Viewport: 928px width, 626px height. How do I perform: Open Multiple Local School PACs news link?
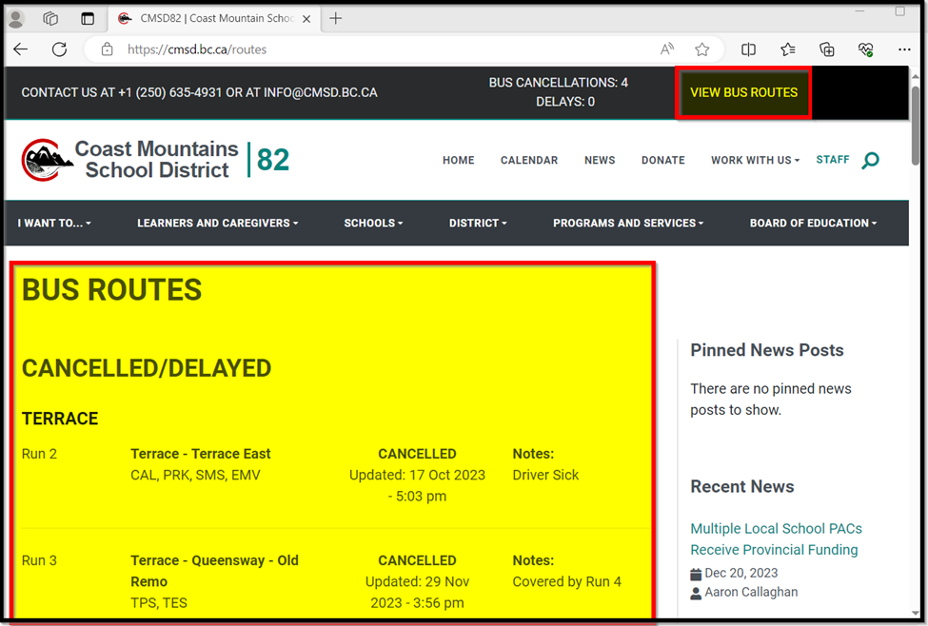click(776, 538)
